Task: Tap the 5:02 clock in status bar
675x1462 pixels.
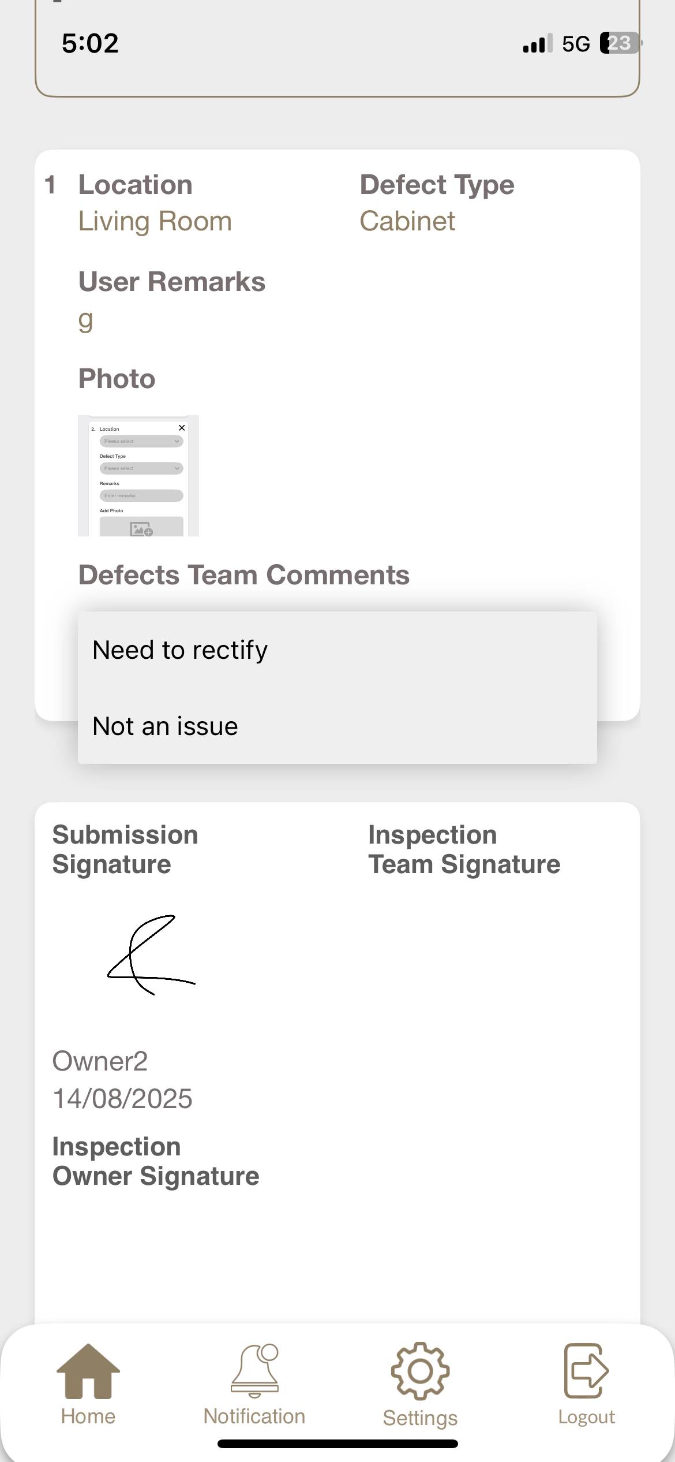Action: point(90,43)
